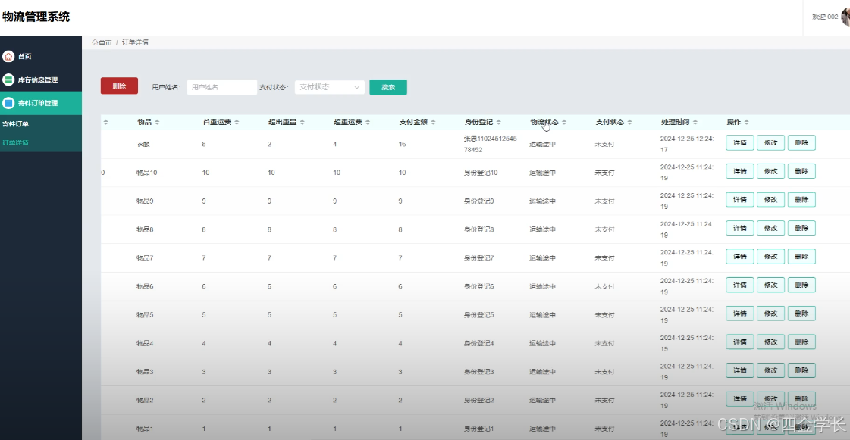
Task: Click 订单详情 breadcrumb text
Action: tap(135, 42)
